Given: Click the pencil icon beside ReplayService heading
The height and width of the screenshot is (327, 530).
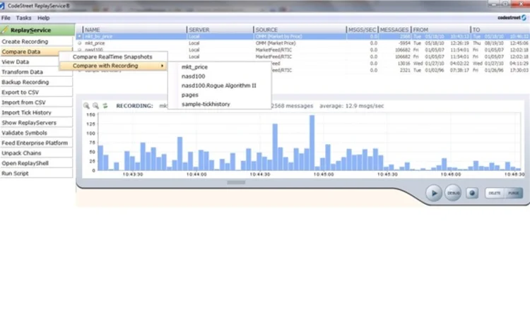Looking at the screenshot, I should [x=4, y=30].
